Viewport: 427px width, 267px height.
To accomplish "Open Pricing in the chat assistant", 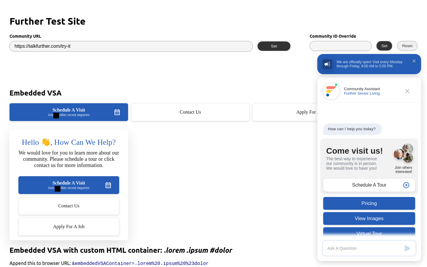I will [x=369, y=204].
